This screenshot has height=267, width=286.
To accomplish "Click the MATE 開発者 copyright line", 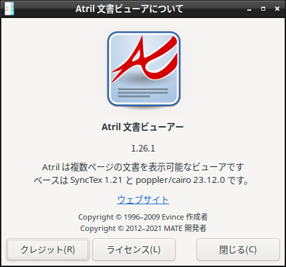I will (x=143, y=228).
